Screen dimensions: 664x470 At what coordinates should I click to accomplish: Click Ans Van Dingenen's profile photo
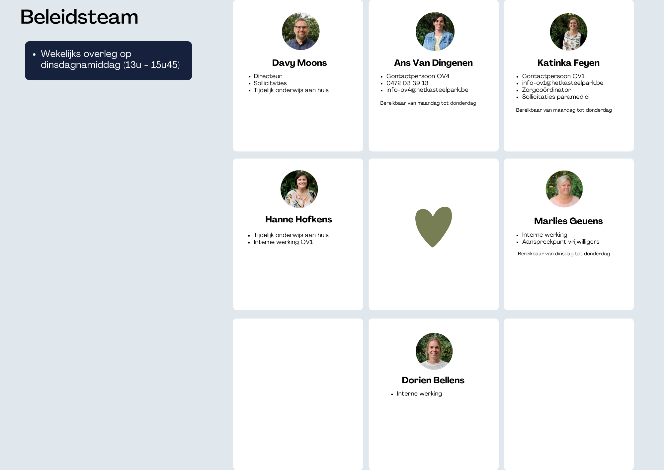tap(435, 32)
